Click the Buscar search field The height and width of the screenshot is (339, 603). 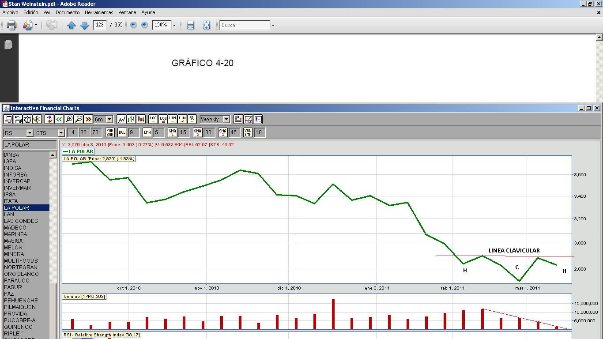tap(245, 25)
